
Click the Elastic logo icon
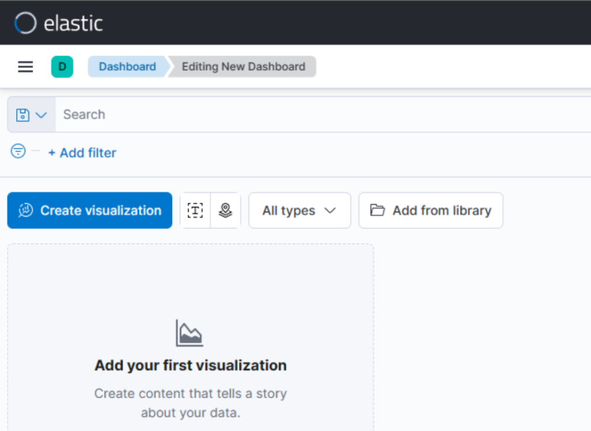[25, 23]
